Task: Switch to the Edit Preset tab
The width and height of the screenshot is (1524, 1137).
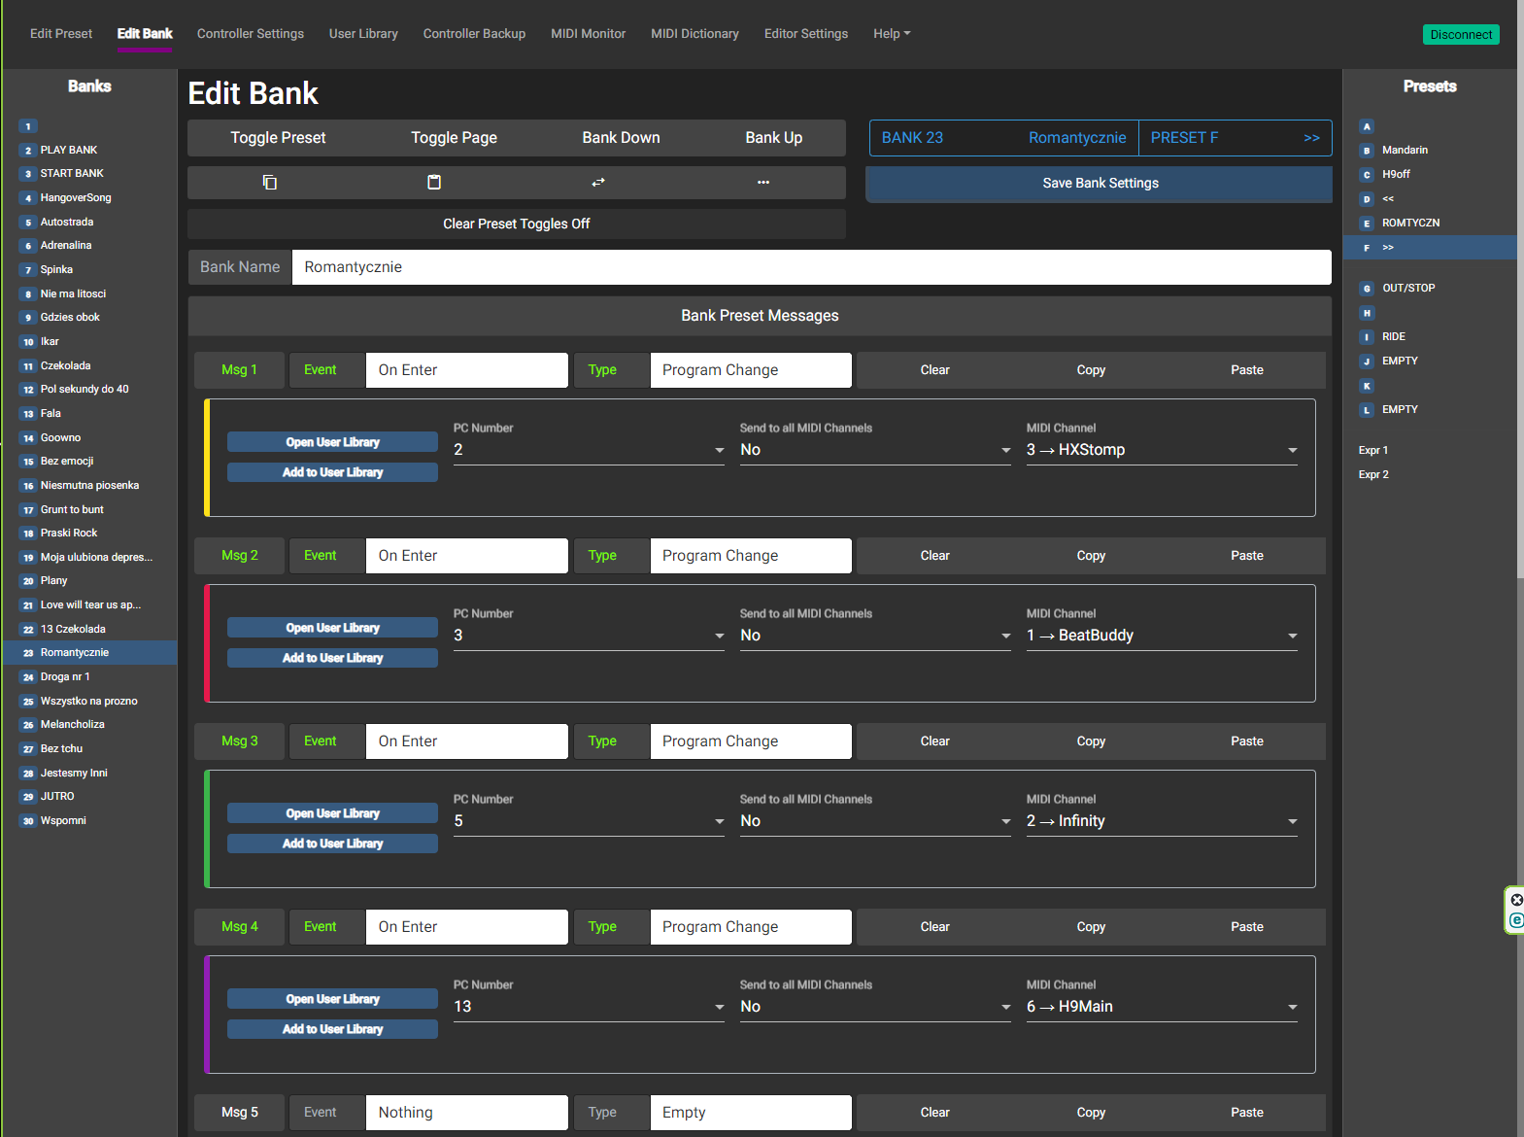Action: click(61, 34)
